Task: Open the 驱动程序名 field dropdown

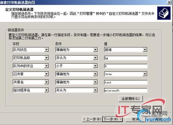Action: click(46, 90)
